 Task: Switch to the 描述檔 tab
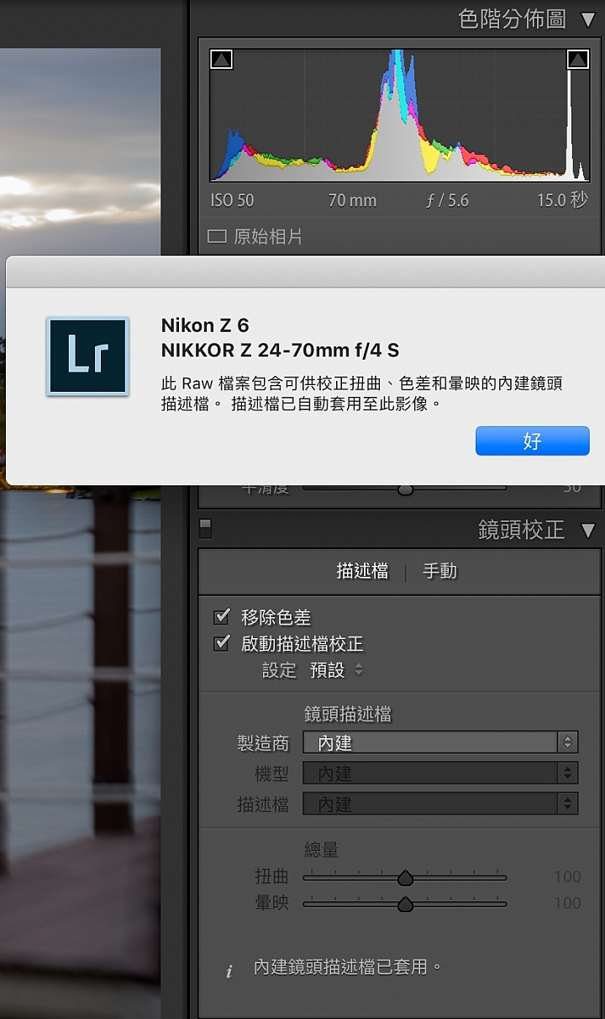[362, 571]
